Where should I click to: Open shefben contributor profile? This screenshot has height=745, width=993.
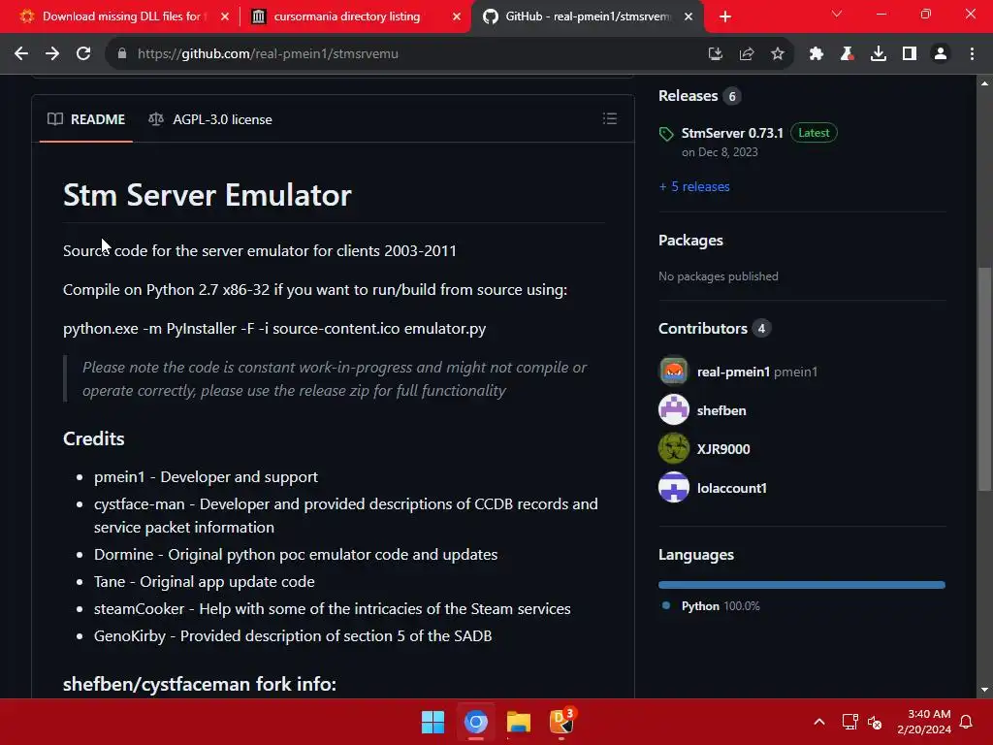[721, 410]
